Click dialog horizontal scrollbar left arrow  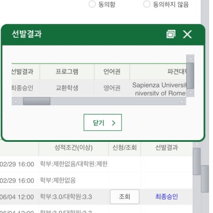point(16,101)
